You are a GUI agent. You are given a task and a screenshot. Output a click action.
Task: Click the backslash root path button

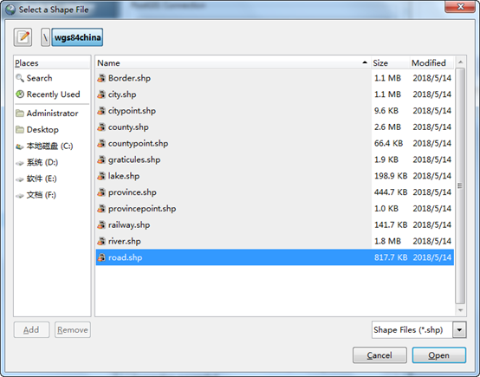tap(45, 37)
